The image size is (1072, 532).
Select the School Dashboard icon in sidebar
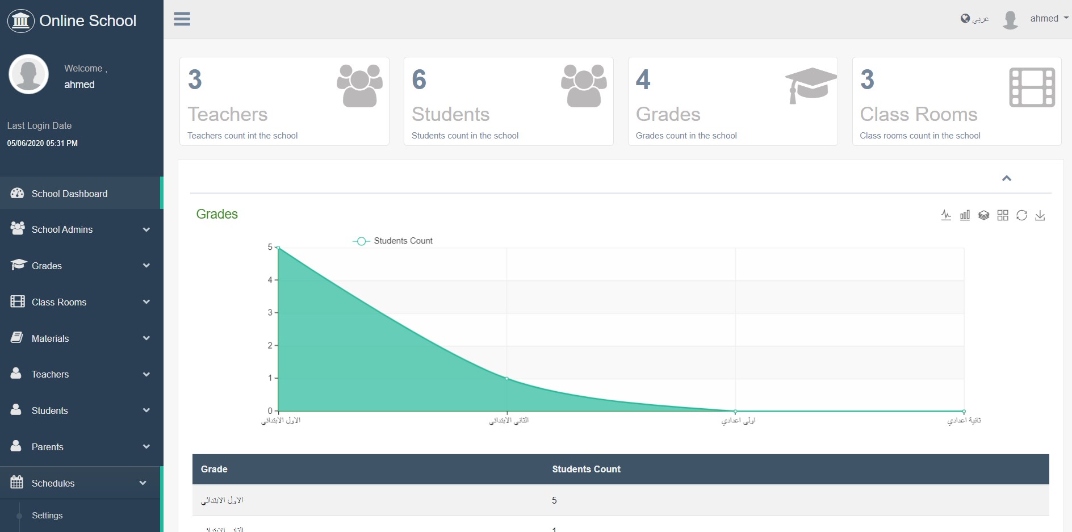[x=17, y=193]
